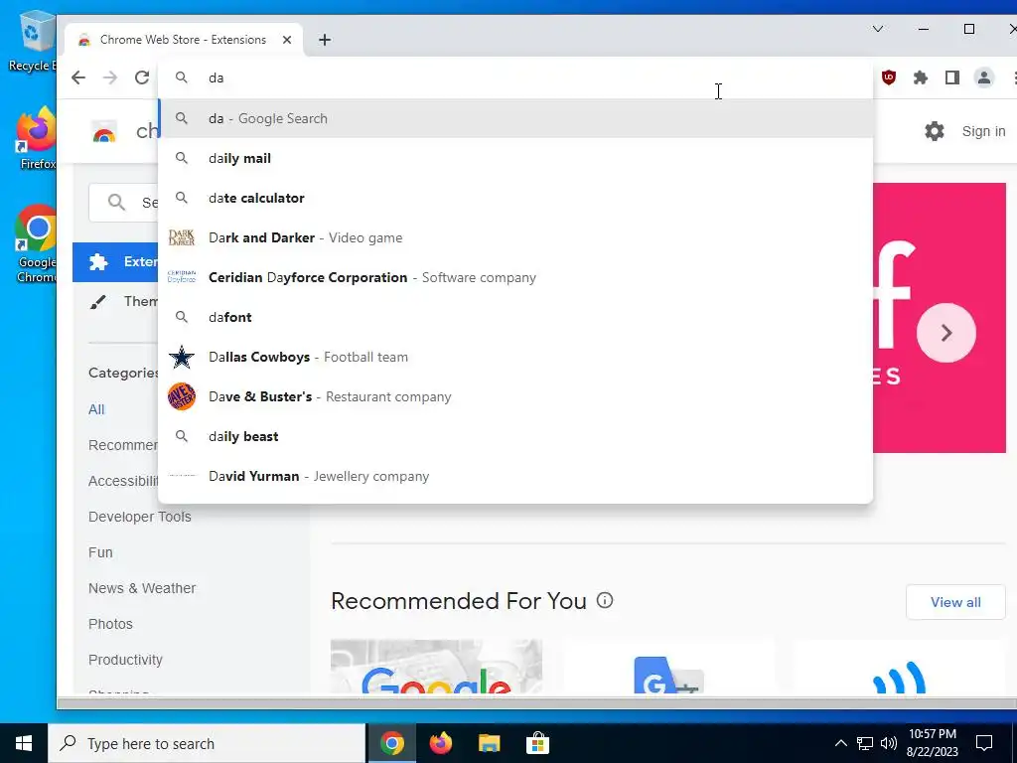
Task: Open the Google recommended extension thumbnail
Action: (437, 667)
